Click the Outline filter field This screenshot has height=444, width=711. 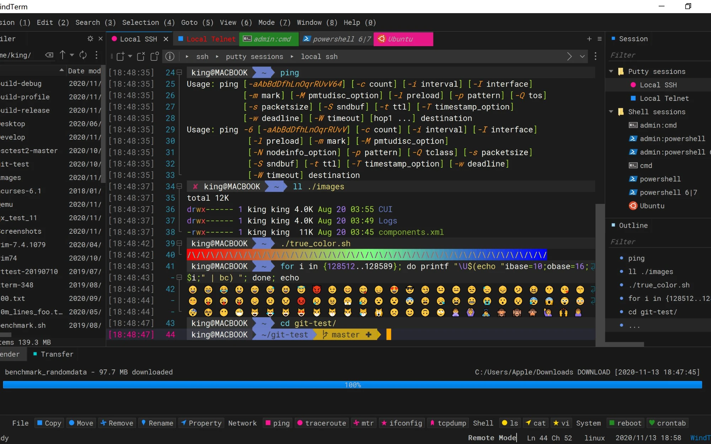tap(659, 242)
